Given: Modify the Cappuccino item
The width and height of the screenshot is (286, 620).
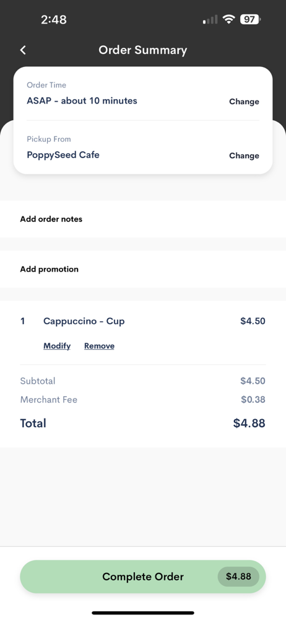Looking at the screenshot, I should pos(57,346).
